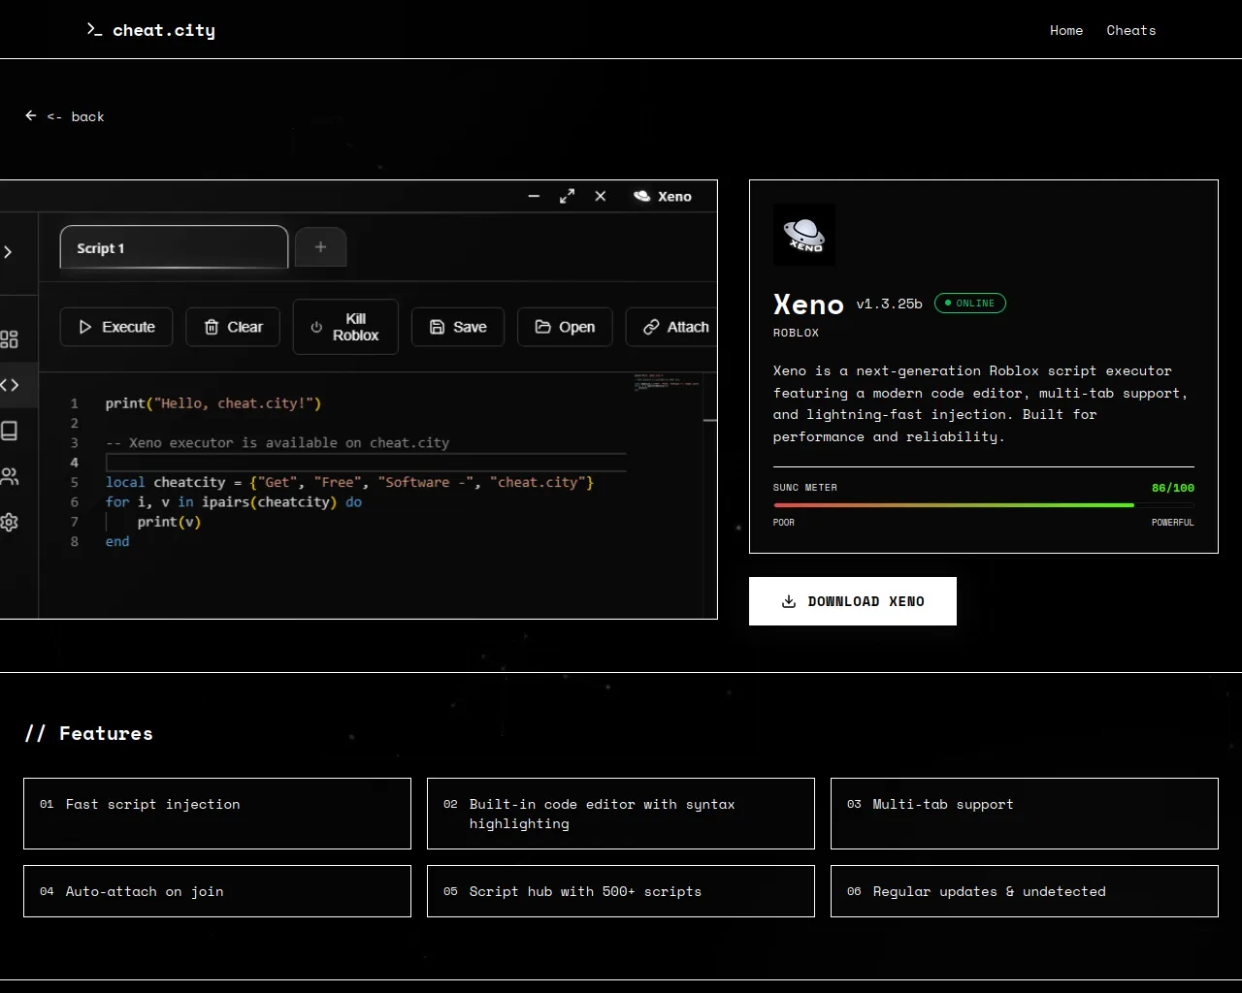Click the editor vertical scrollbar

click(x=710, y=495)
